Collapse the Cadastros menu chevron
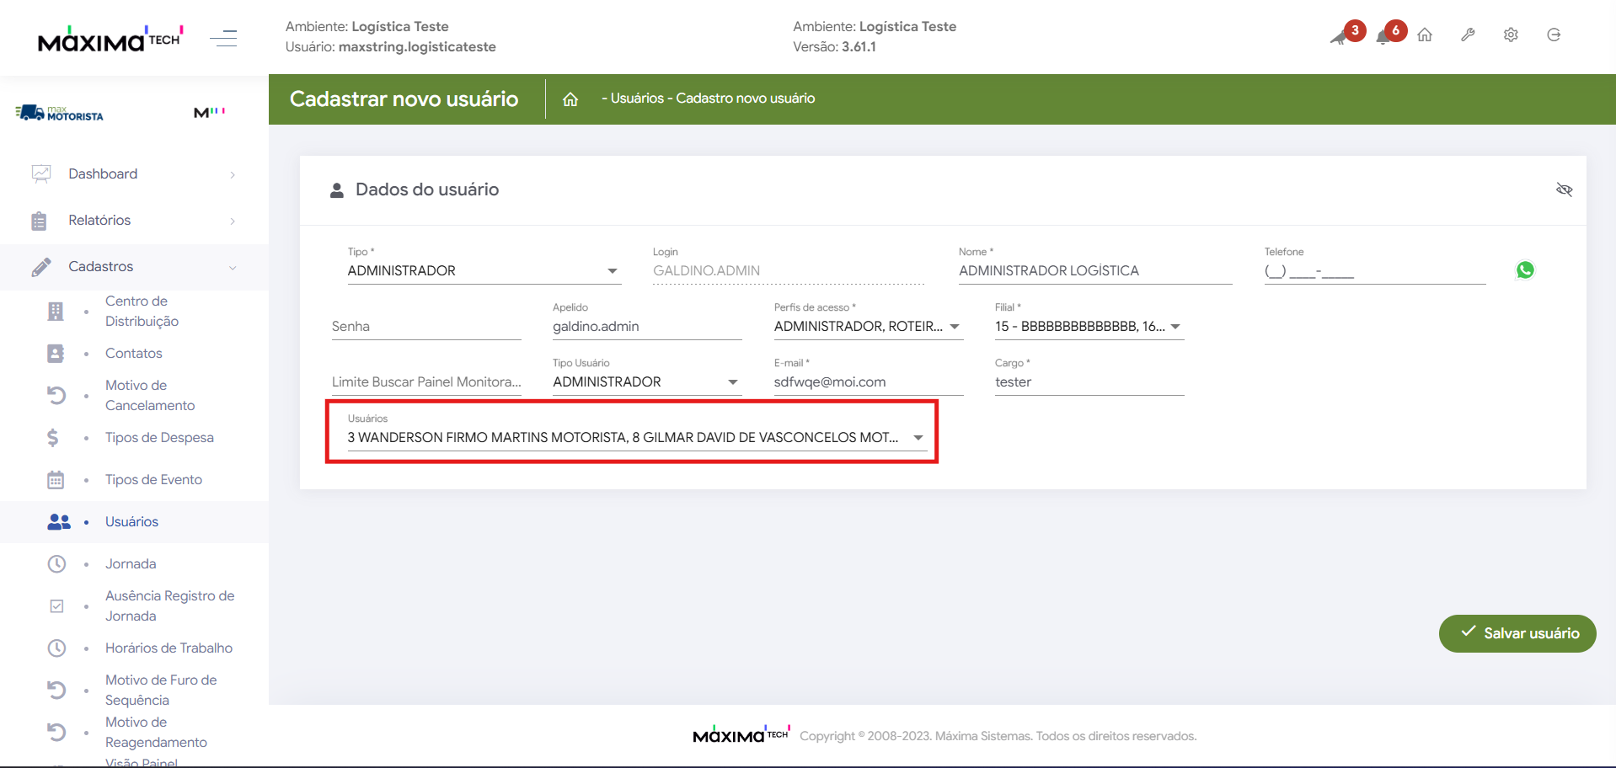The height and width of the screenshot is (768, 1616). click(233, 268)
